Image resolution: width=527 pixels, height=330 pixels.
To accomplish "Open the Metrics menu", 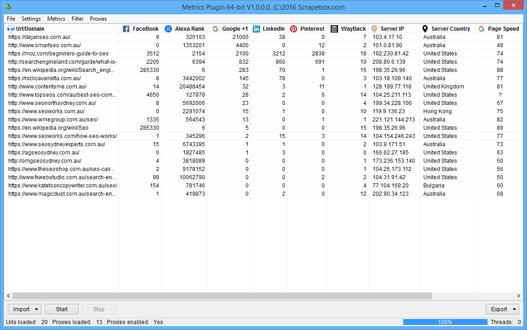I will pyautogui.click(x=56, y=19).
